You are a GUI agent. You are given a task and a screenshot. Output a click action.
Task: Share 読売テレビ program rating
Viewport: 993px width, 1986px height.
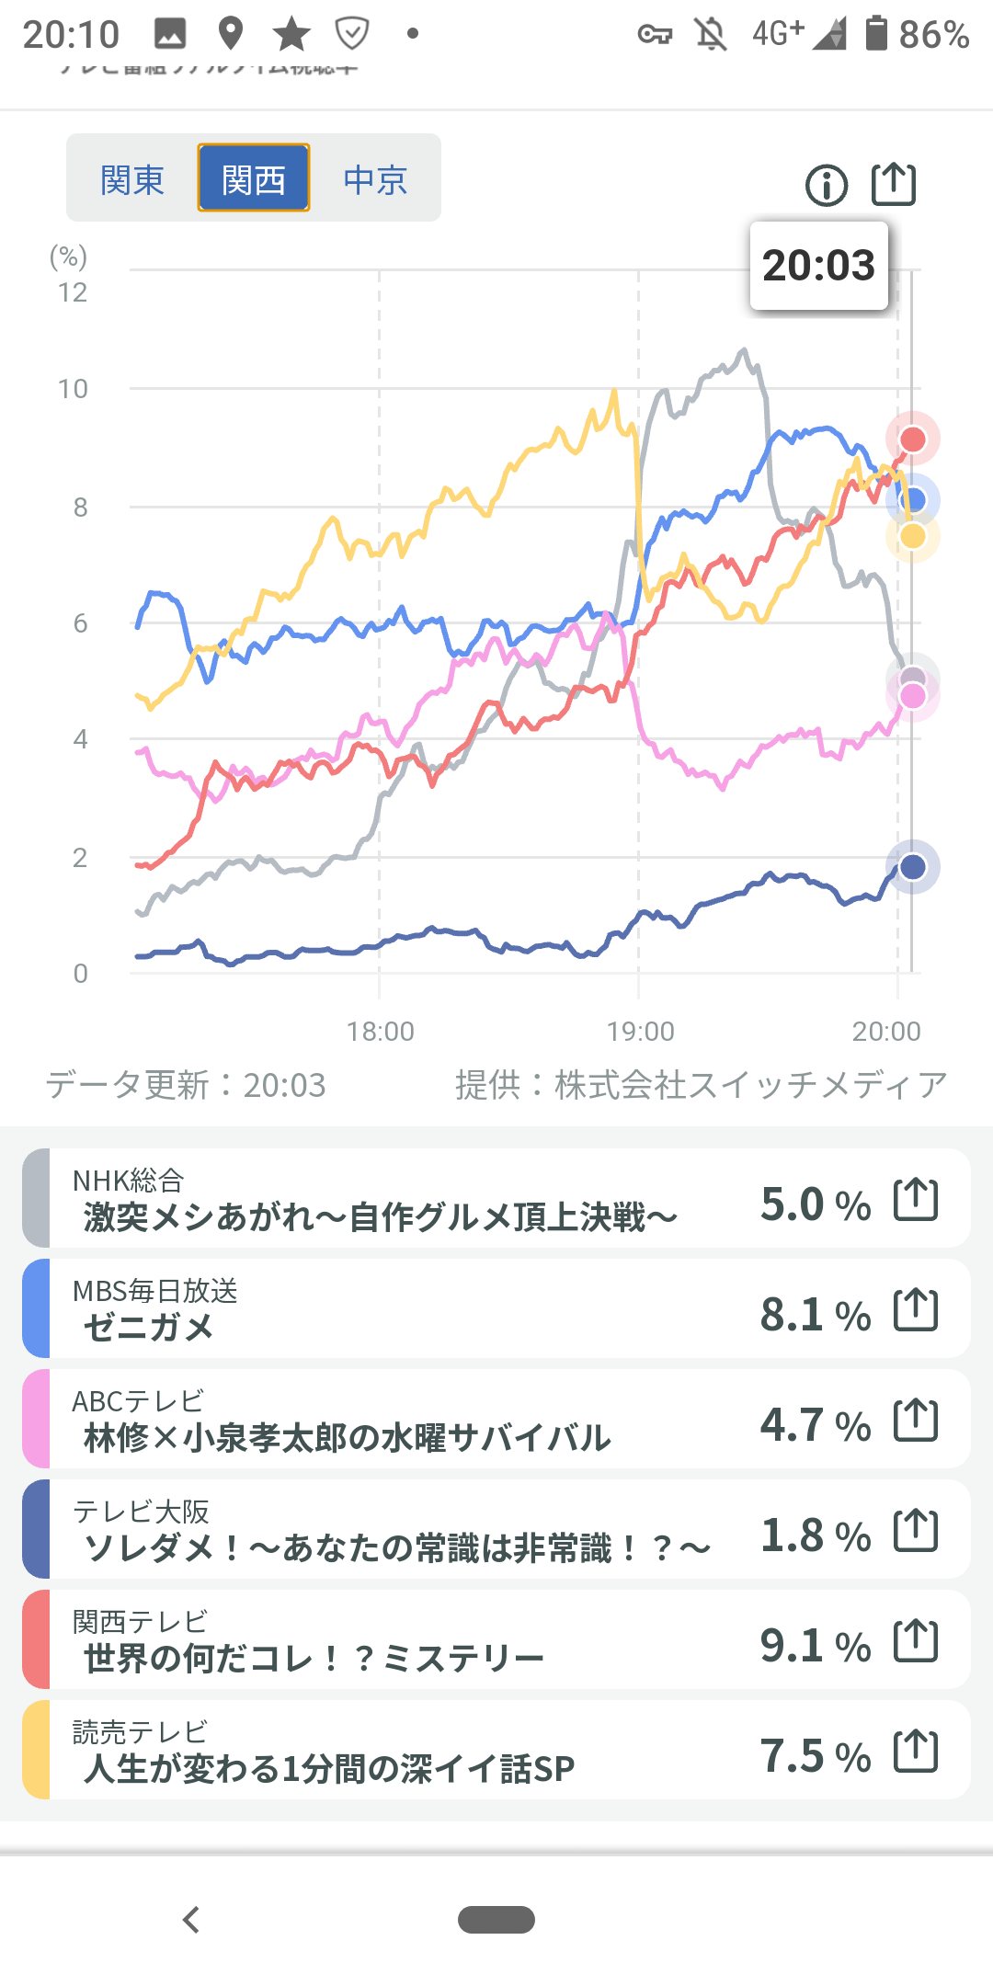(x=916, y=1752)
